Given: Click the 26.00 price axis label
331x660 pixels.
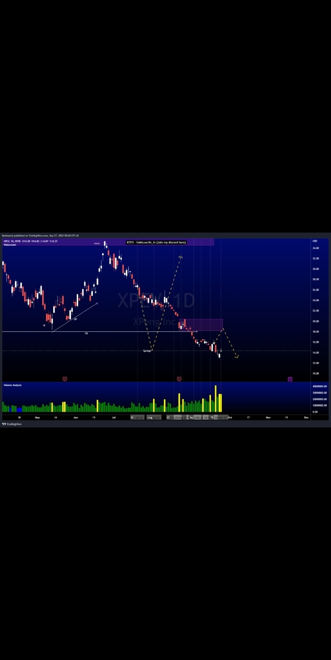Looking at the screenshot, I should [x=316, y=290].
